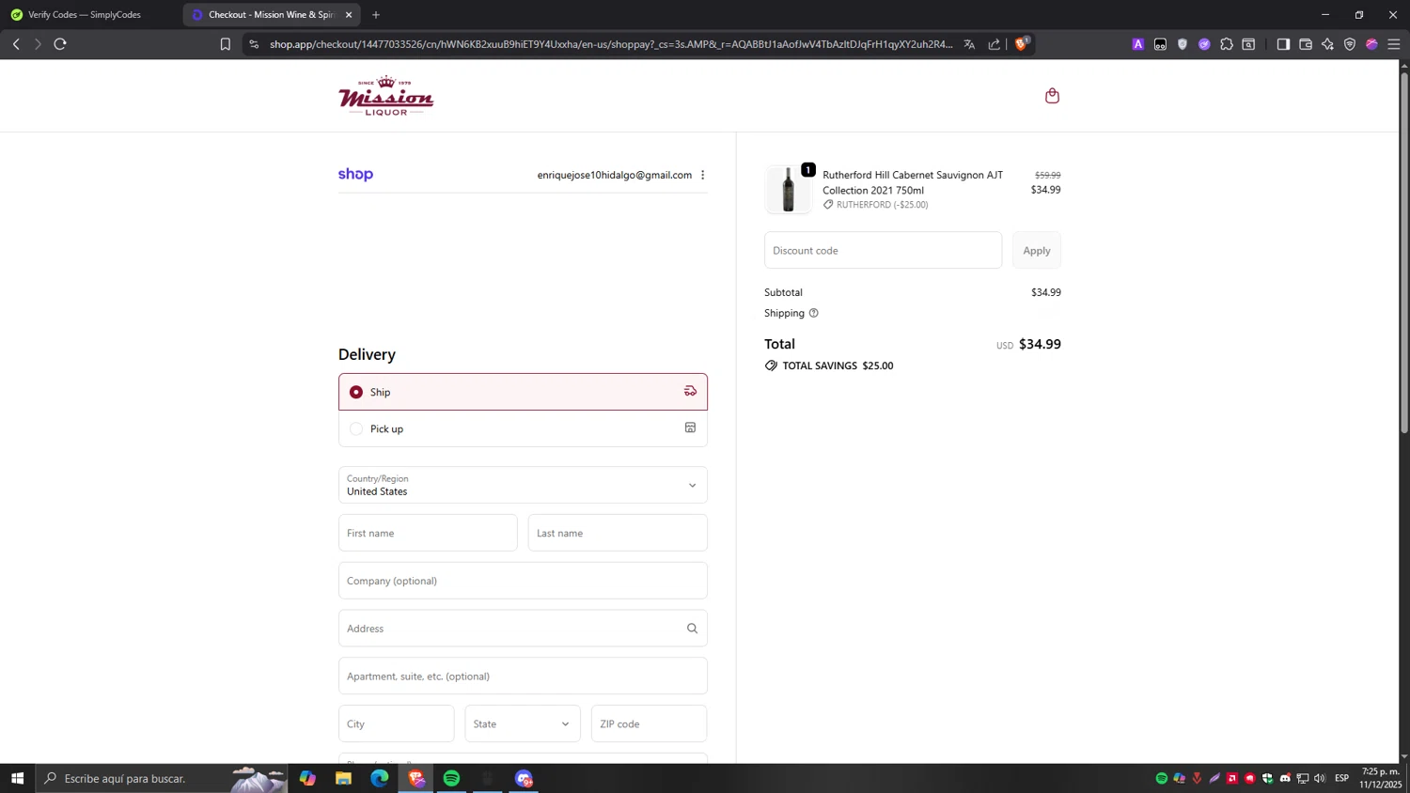Image resolution: width=1410 pixels, height=793 pixels.
Task: Click the RUTHERFORD (-$25.00) discount tag
Action: point(876,205)
